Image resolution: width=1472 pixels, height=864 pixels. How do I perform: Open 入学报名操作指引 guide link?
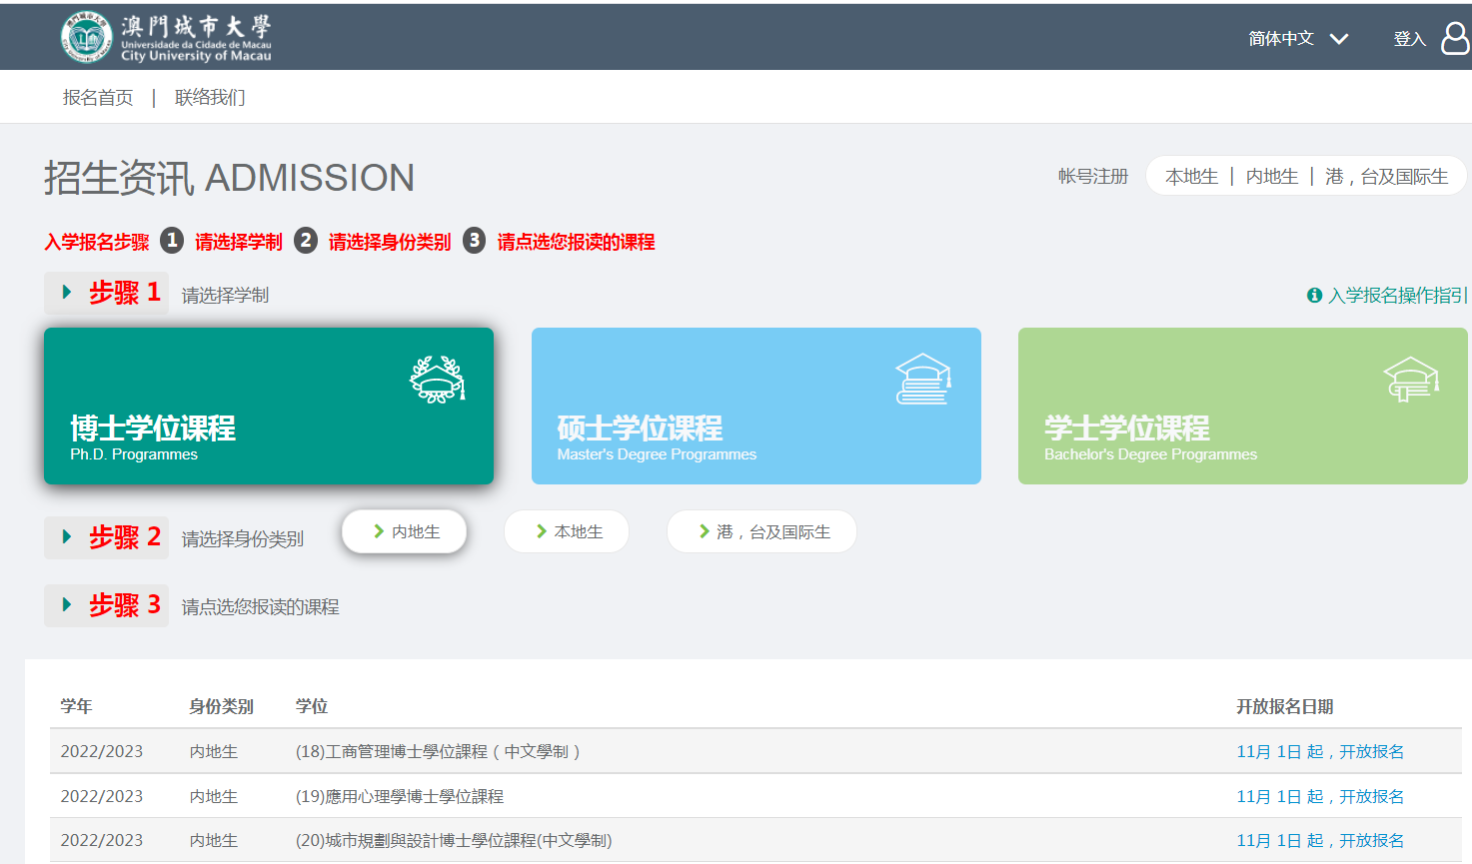(x=1397, y=295)
